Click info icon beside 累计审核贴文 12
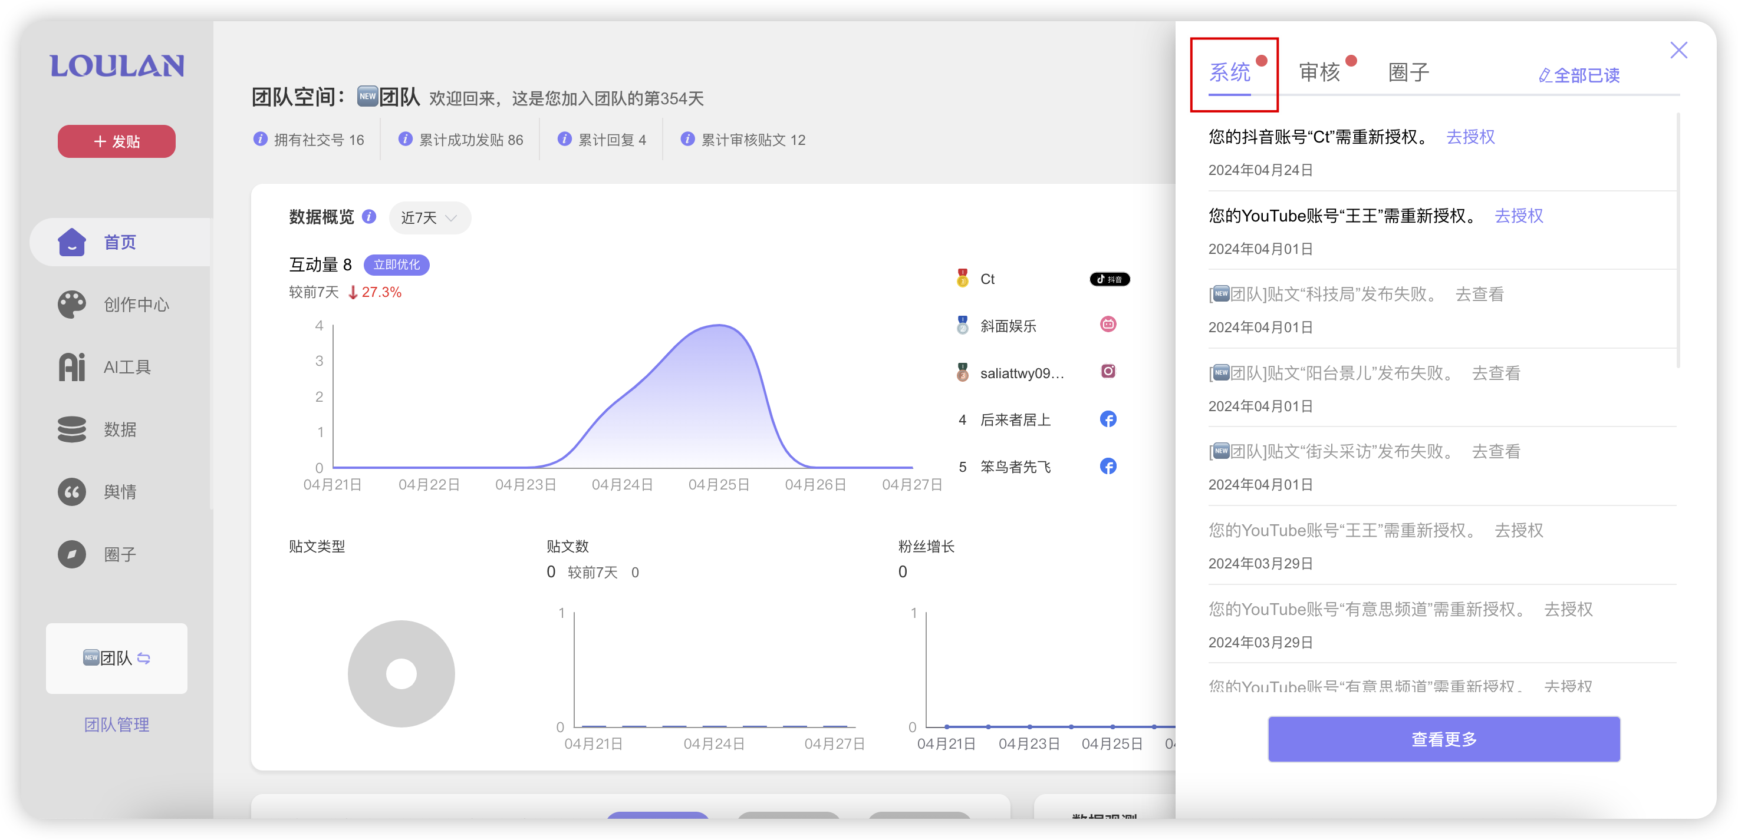Image resolution: width=1738 pixels, height=840 pixels. [687, 139]
